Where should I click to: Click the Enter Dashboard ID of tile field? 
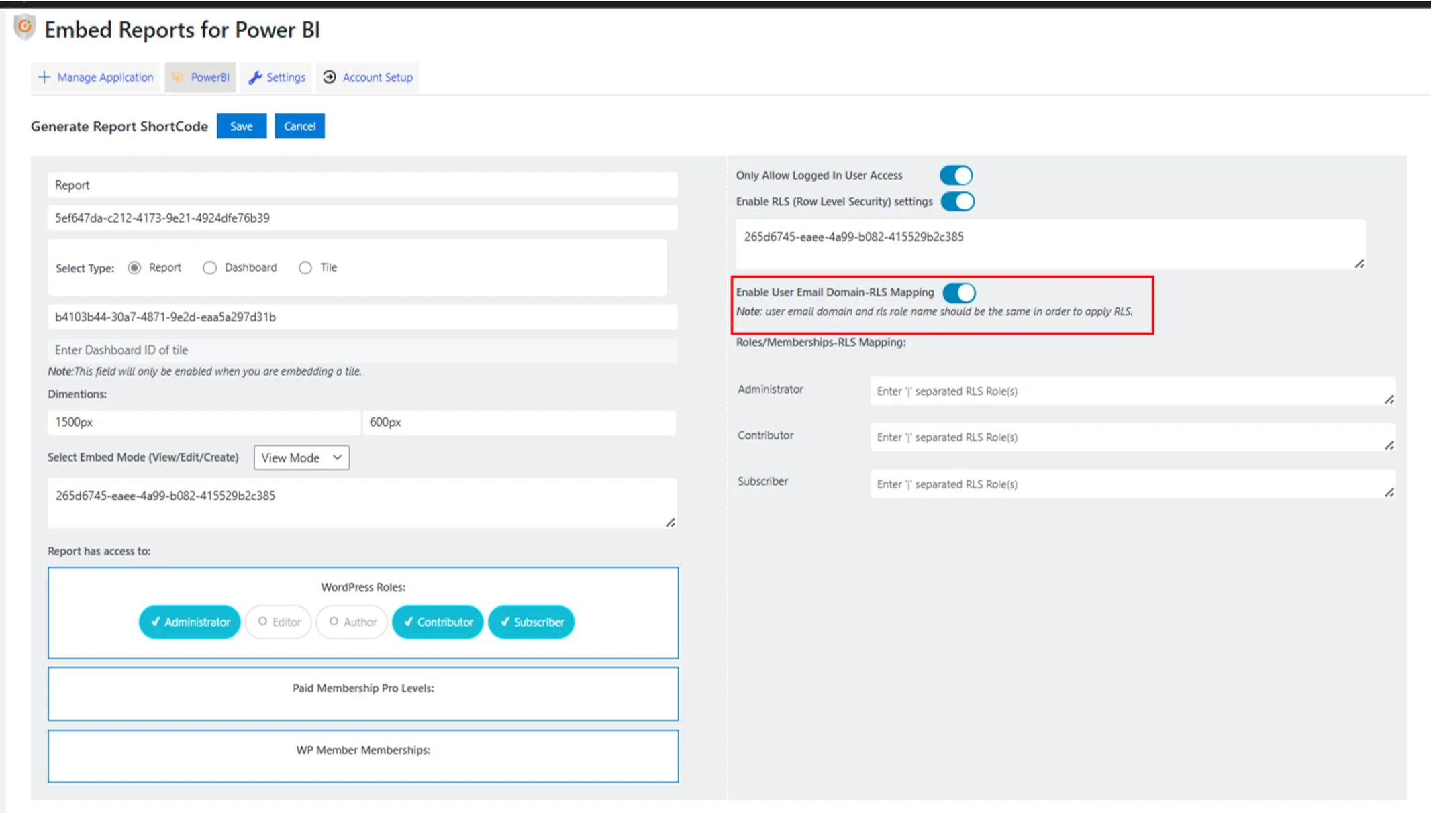(x=362, y=350)
